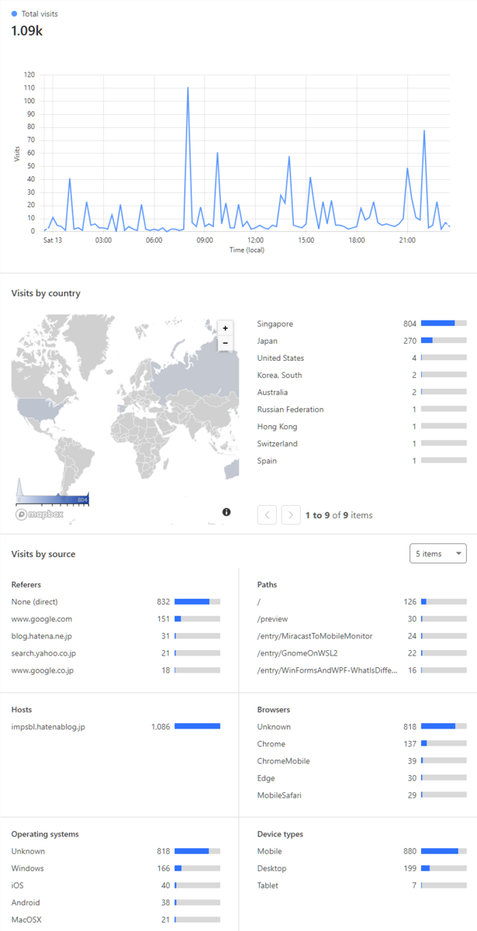Select iOS operating system row
Viewport: 477px width, 931px height.
(x=116, y=885)
